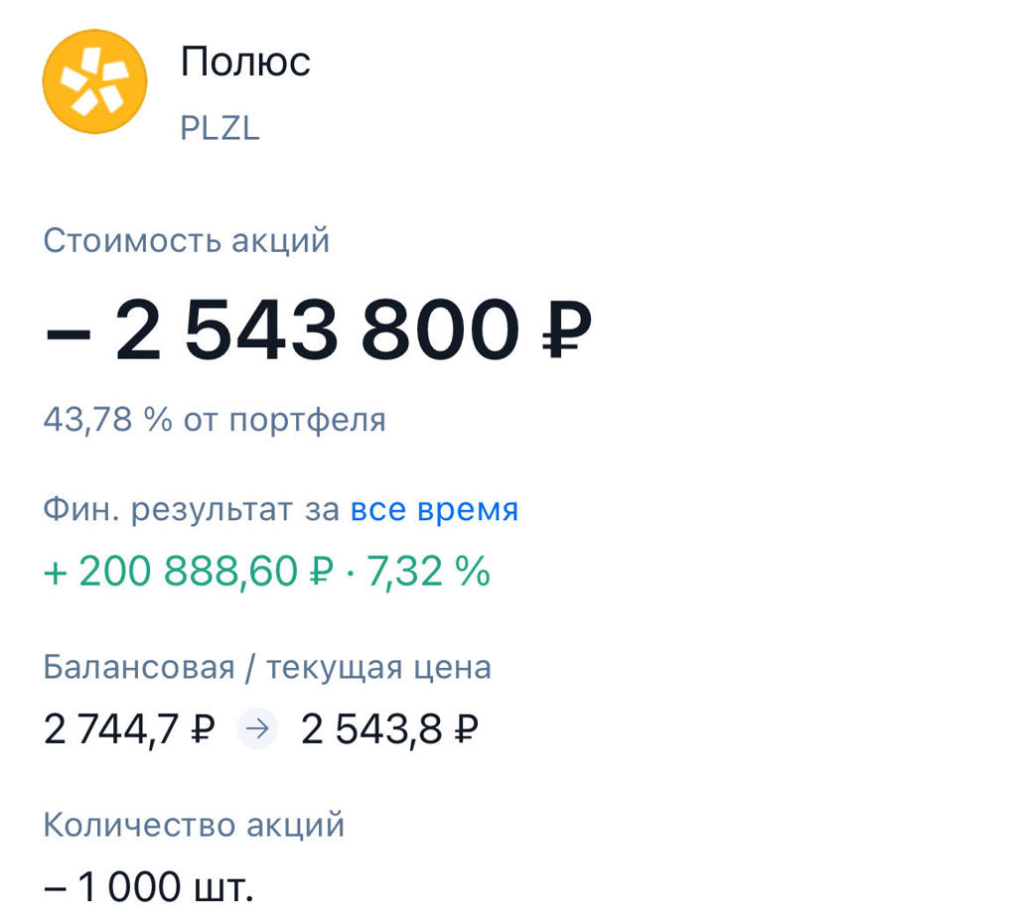Click the arrow between balance and current price

(x=257, y=730)
